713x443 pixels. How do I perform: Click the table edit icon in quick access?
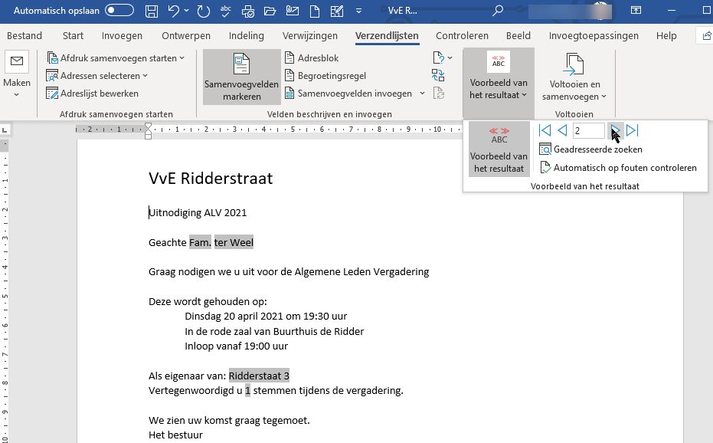click(x=337, y=11)
